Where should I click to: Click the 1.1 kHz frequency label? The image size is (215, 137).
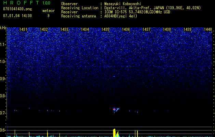click(3, 45)
